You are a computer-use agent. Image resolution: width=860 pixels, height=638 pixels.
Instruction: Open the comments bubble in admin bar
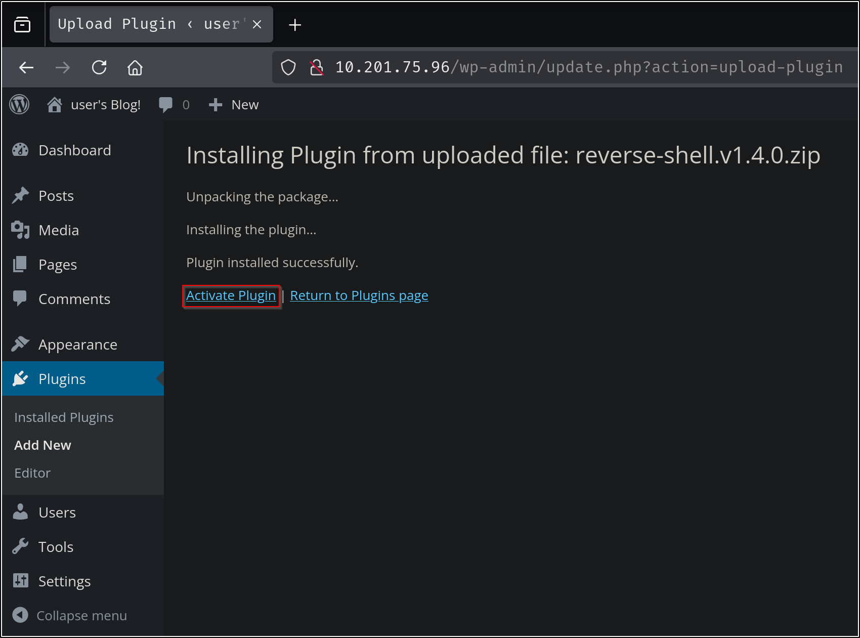point(174,105)
